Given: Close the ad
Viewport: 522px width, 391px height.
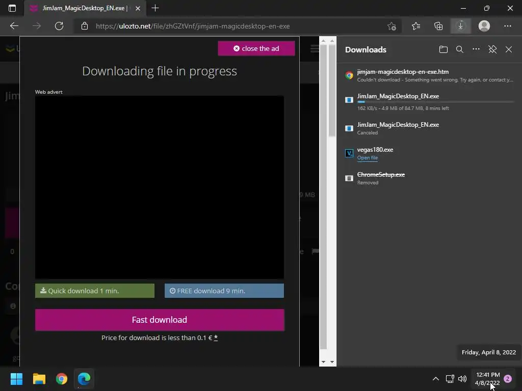Looking at the screenshot, I should (256, 48).
